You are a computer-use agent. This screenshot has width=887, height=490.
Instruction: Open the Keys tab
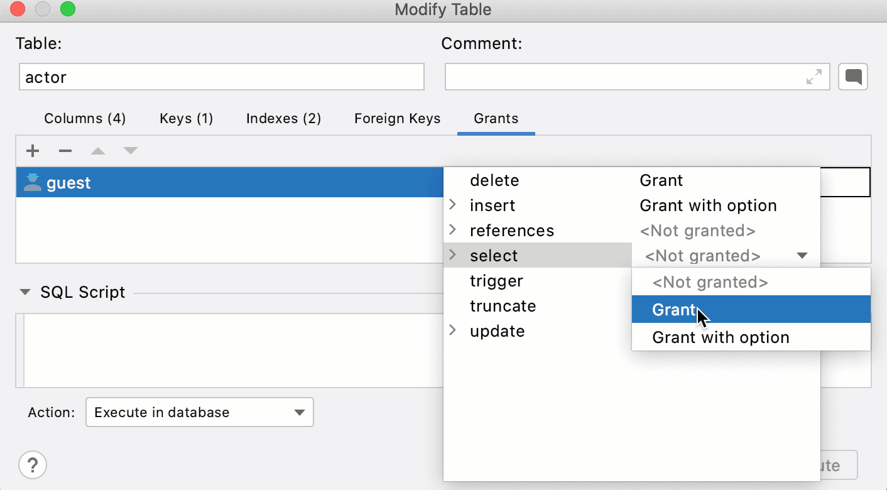[x=186, y=119]
